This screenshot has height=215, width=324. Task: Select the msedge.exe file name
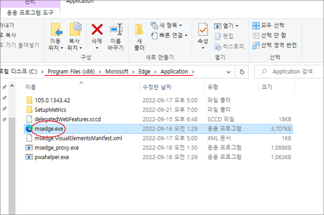49,129
